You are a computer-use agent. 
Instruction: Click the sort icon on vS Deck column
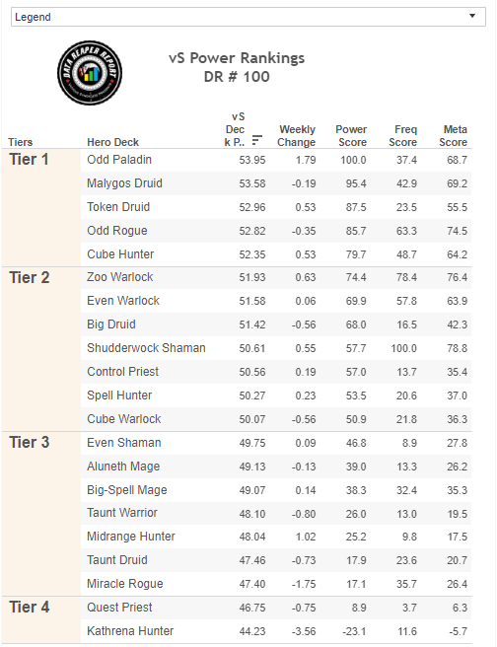click(257, 140)
